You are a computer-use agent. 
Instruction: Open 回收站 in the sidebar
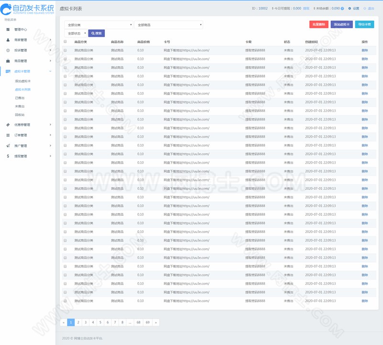pyautogui.click(x=20, y=115)
